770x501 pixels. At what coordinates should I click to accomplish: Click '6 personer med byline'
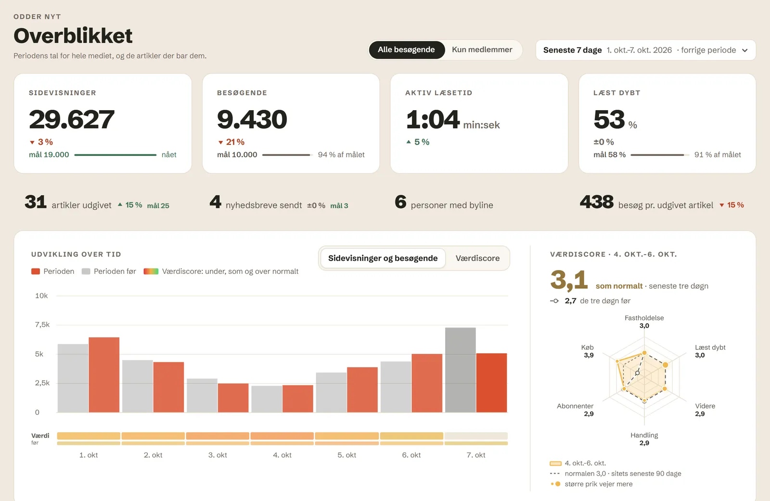444,203
